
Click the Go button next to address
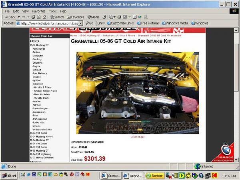(89, 23)
